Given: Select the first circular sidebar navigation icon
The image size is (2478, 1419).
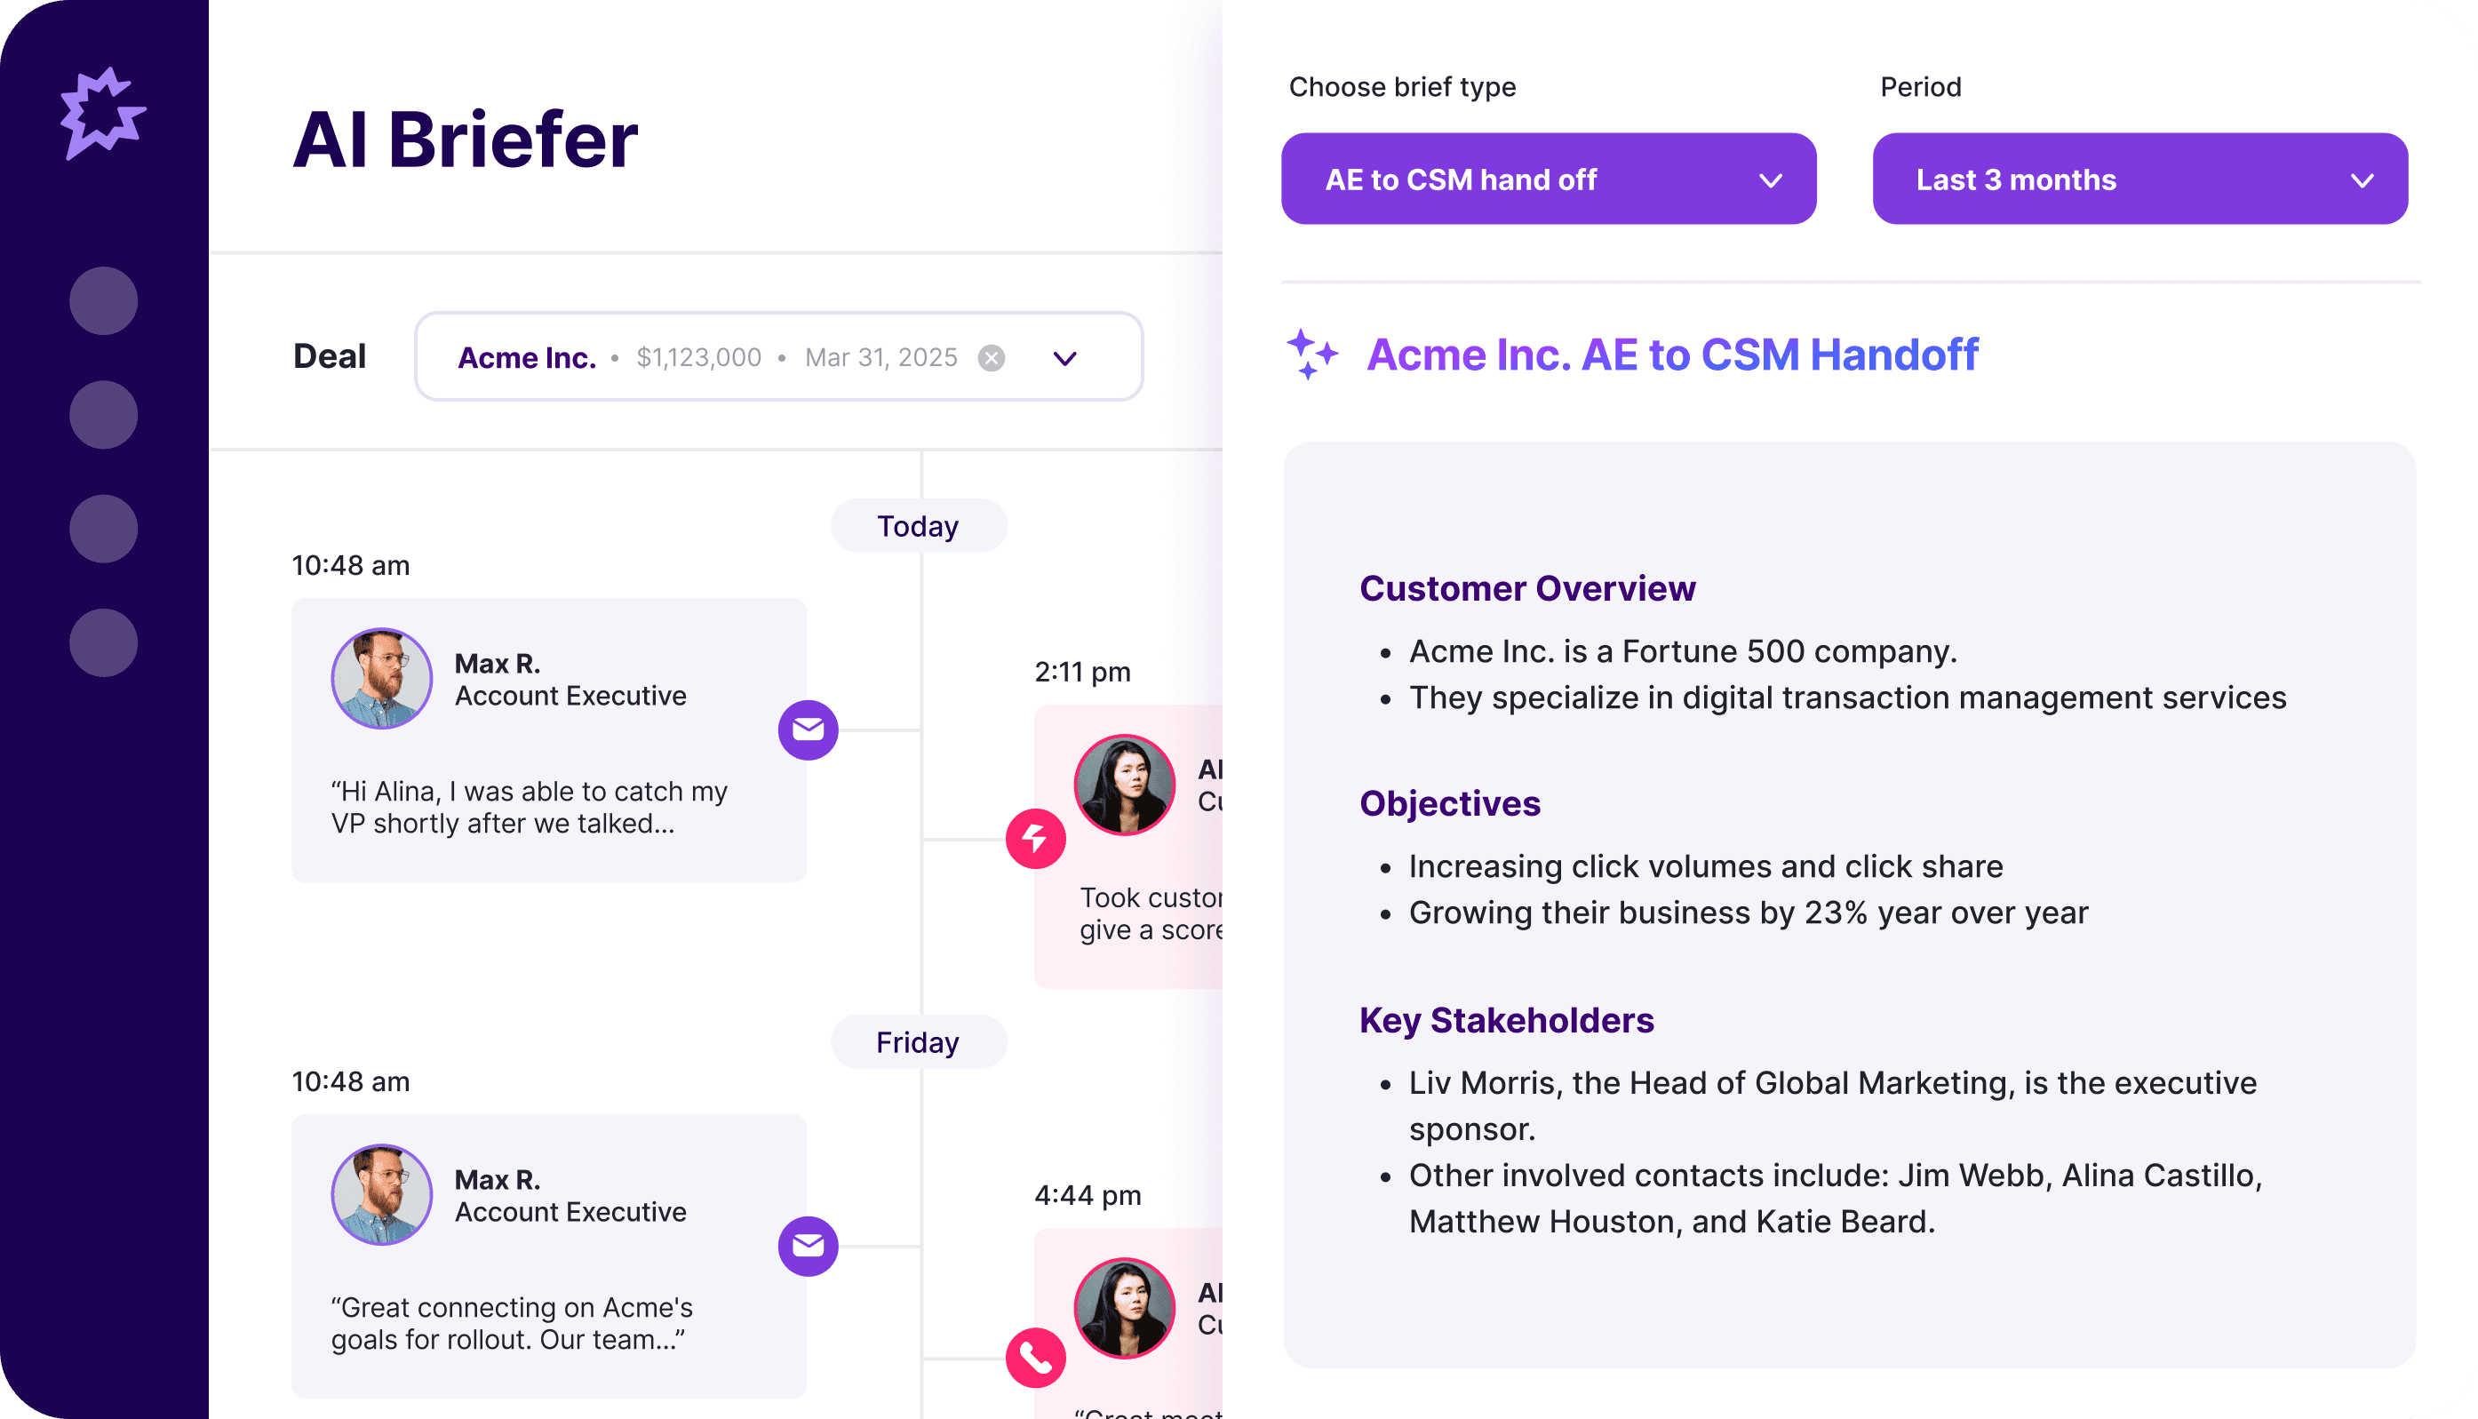Looking at the screenshot, I should 103,299.
